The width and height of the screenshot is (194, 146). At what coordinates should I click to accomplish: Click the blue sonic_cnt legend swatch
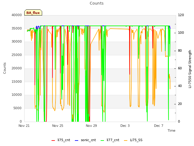tap(77, 141)
